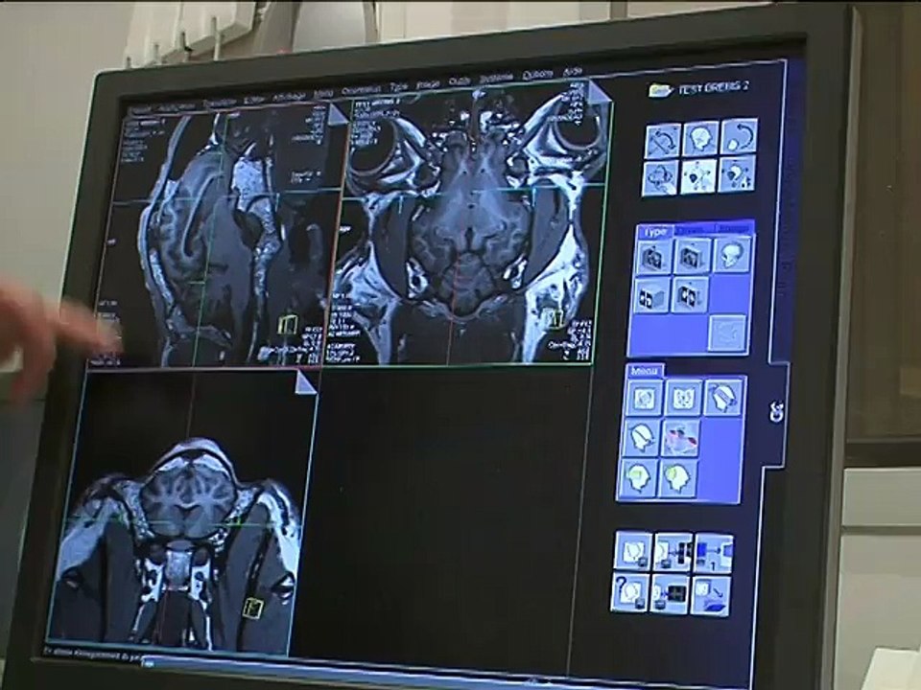Open the colored 3D image icon in Menu panel
Image resolution: width=921 pixels, height=690 pixels.
681,437
